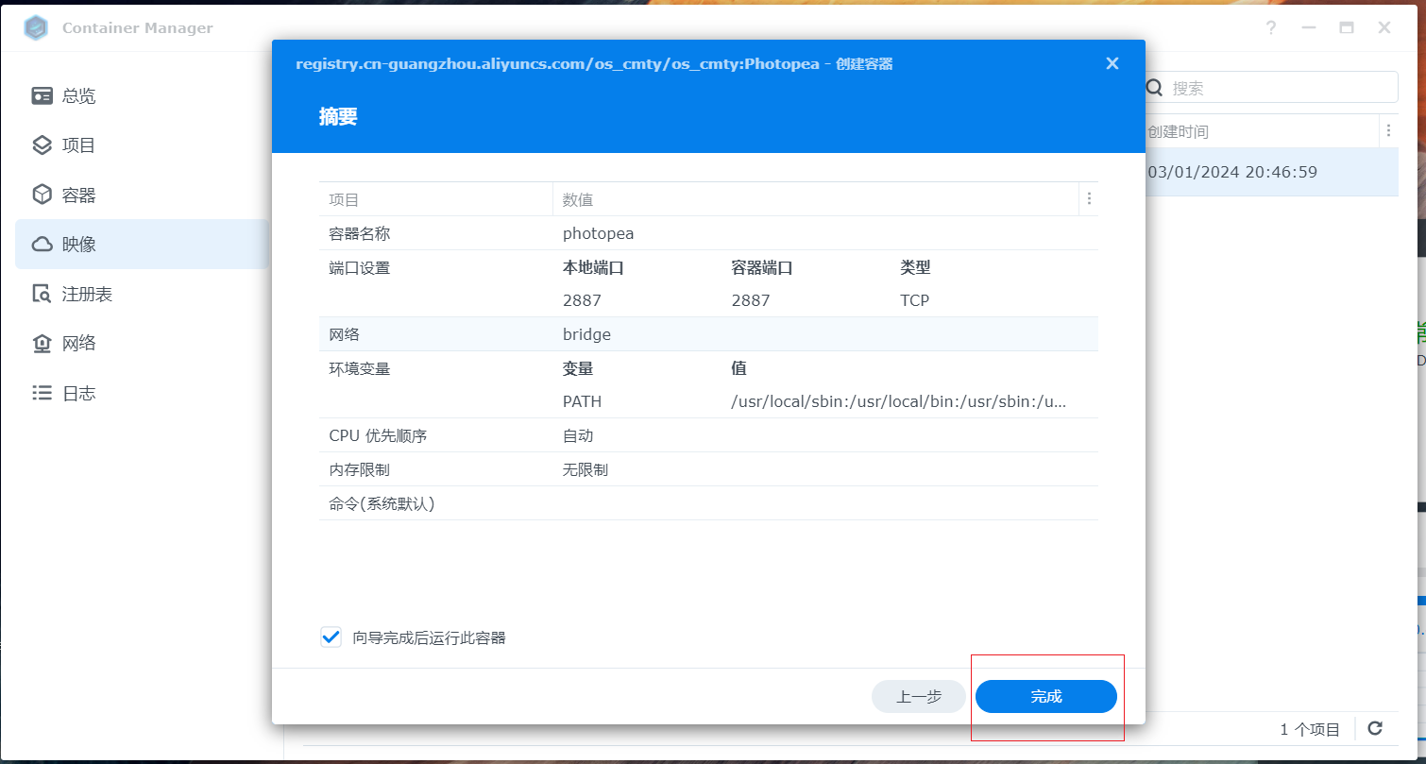Click the 命令(系统默认) row

708,503
